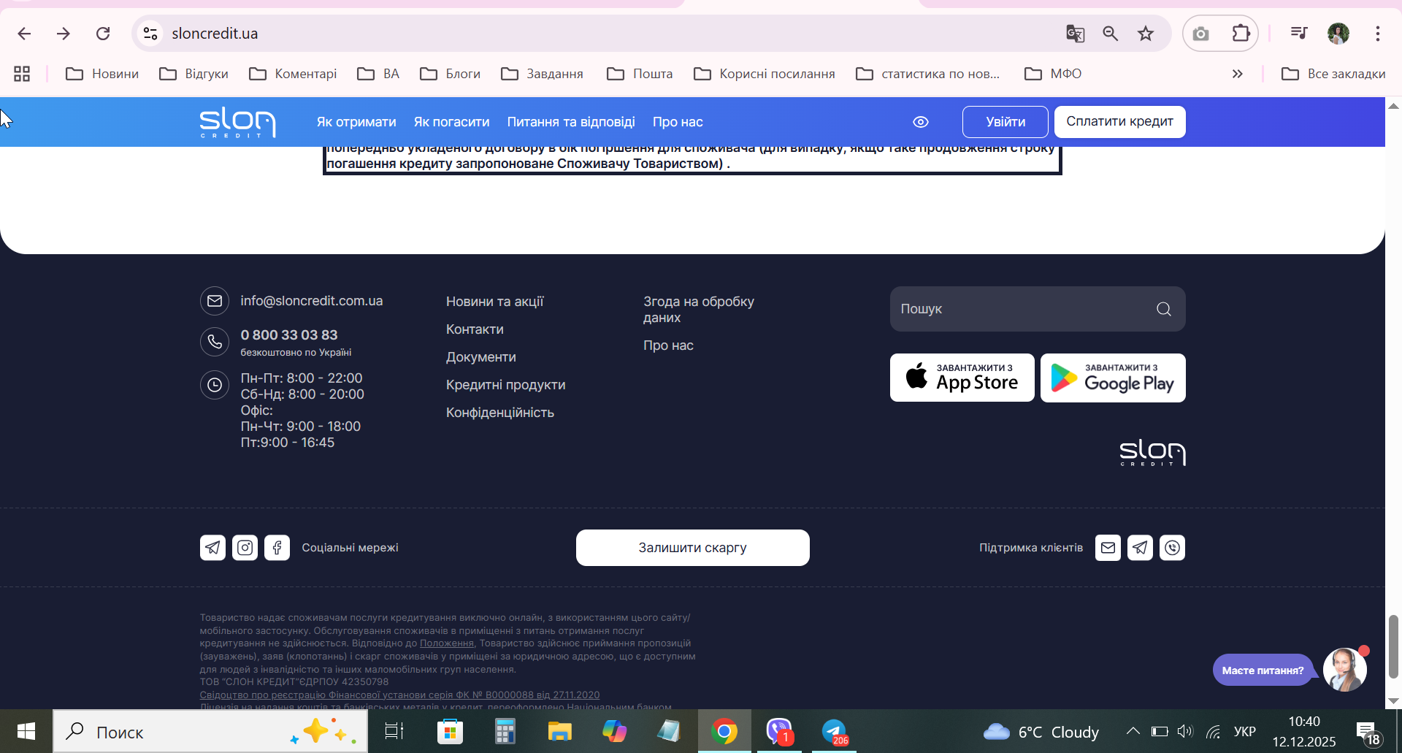This screenshot has width=1402, height=753.
Task: Open Viber from the taskbar
Action: pos(779,731)
